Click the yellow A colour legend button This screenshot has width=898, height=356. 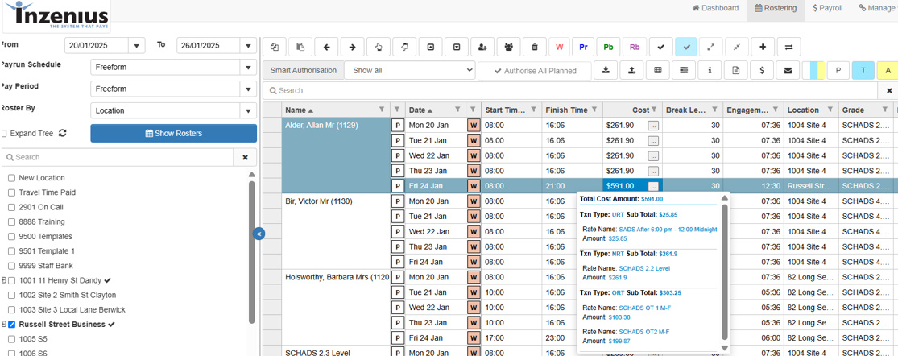888,70
